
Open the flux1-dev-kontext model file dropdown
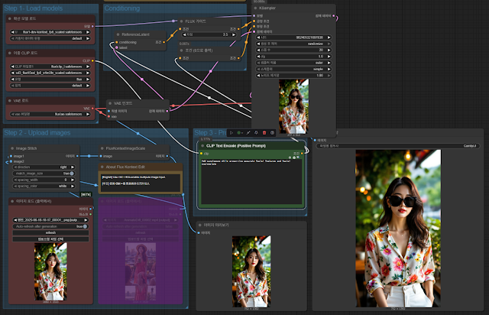(50, 32)
